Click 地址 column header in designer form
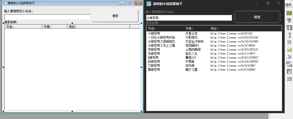The image size is (293, 119). tap(98, 27)
